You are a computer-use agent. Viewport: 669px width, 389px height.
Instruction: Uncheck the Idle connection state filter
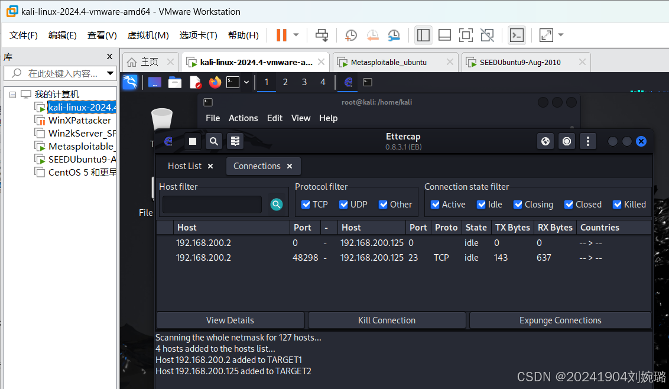point(481,205)
